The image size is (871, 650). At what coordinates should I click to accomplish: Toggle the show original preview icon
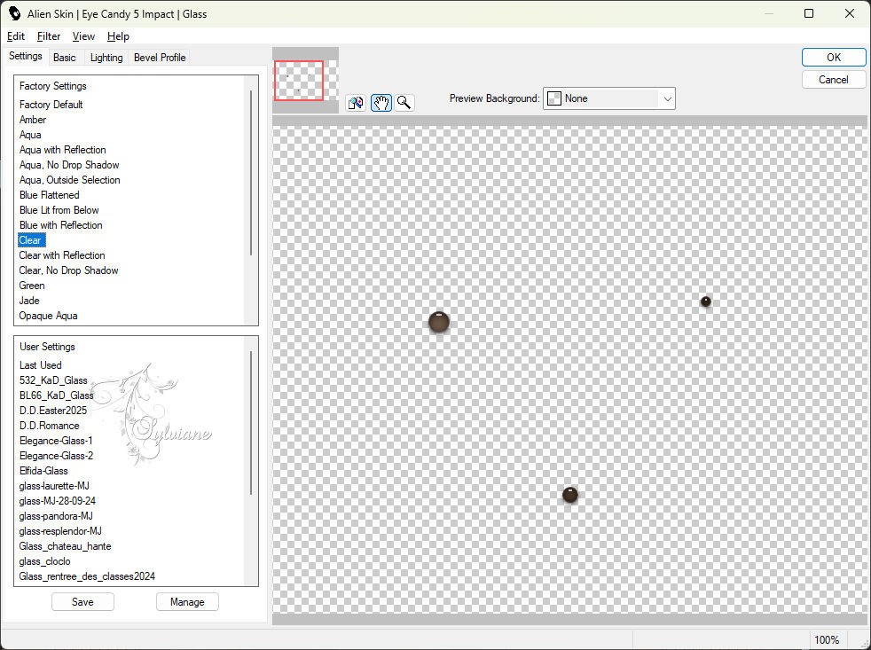point(356,103)
